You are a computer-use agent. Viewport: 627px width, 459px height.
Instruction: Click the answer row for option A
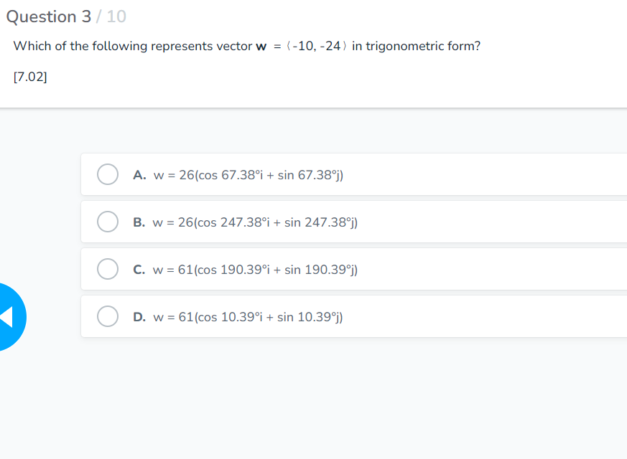(323, 174)
